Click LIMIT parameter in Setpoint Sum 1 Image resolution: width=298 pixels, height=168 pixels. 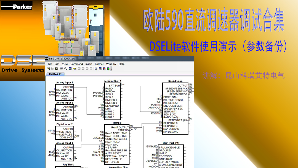(108, 109)
